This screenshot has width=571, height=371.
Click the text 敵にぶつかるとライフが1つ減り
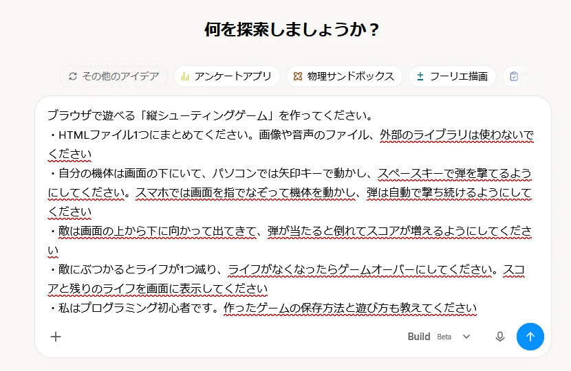(138, 269)
